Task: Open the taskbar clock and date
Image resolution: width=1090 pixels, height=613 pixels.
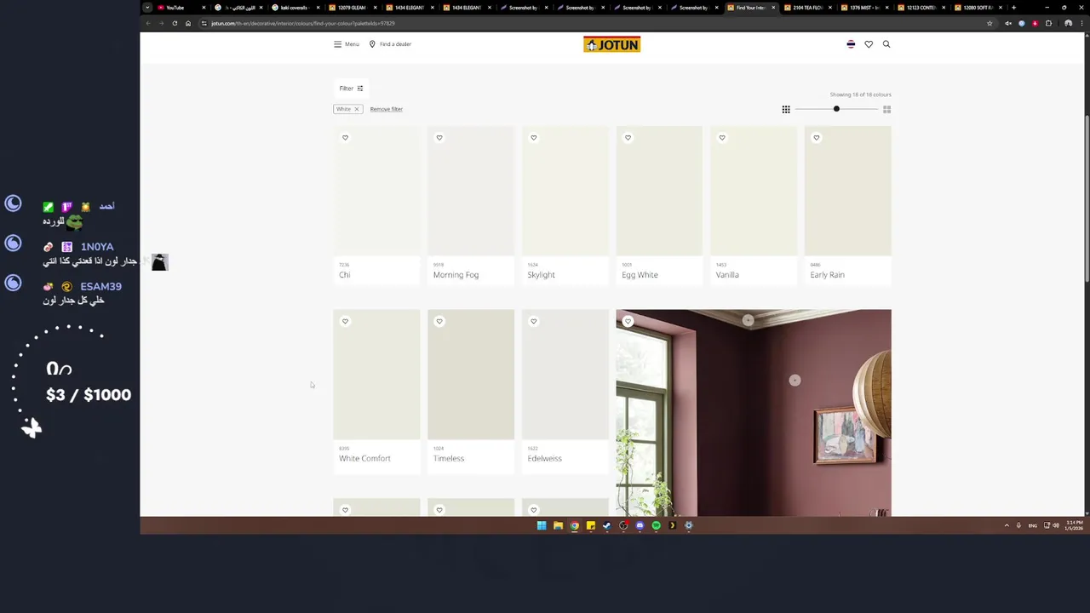Action: coord(1076,525)
